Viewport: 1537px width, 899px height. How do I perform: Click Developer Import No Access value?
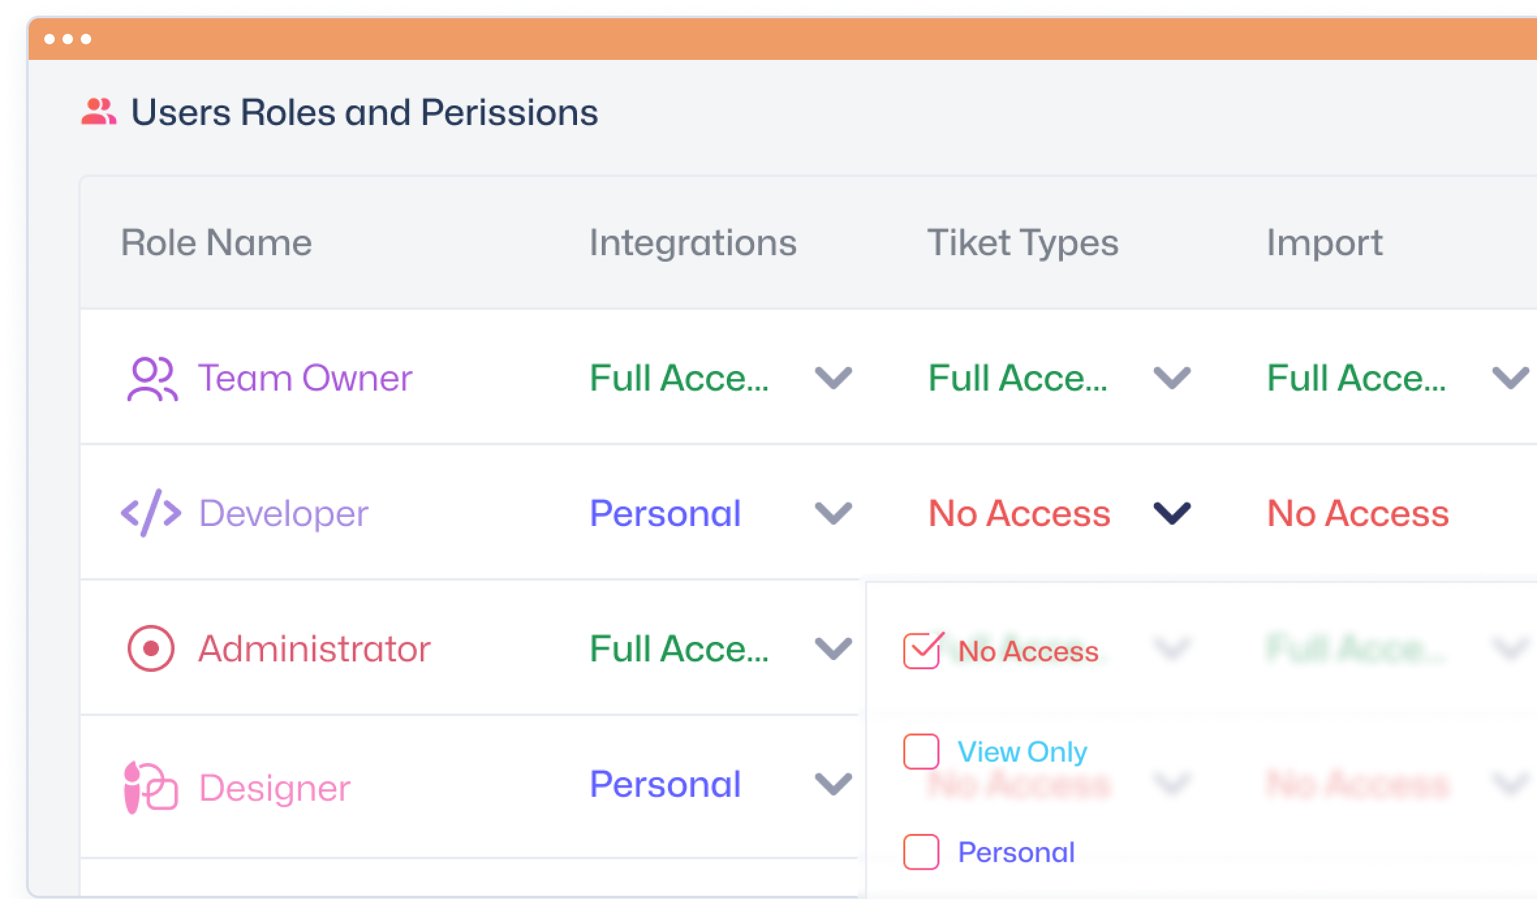pyautogui.click(x=1358, y=513)
